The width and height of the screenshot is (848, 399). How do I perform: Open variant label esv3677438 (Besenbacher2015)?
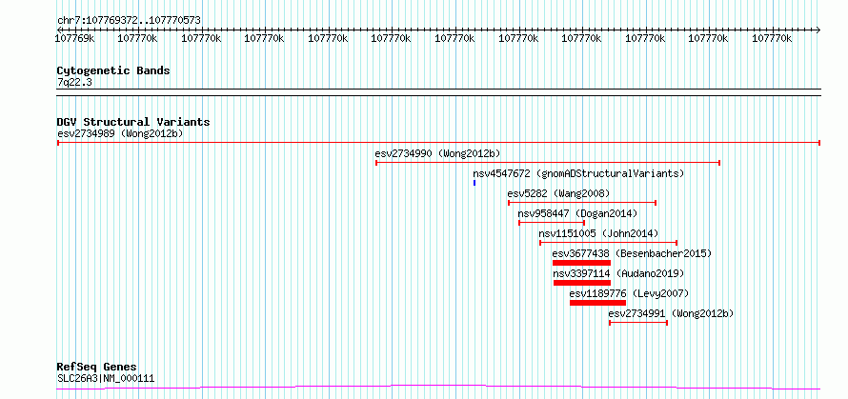632,253
